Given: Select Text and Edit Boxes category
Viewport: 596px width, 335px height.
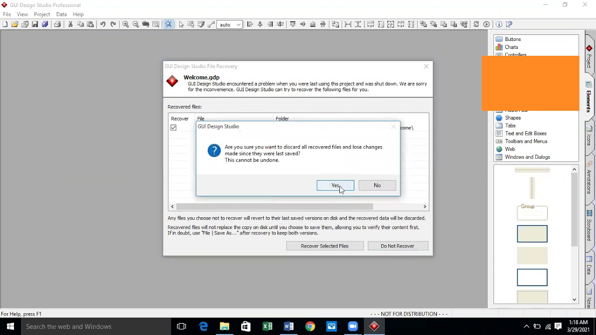Looking at the screenshot, I should point(526,134).
